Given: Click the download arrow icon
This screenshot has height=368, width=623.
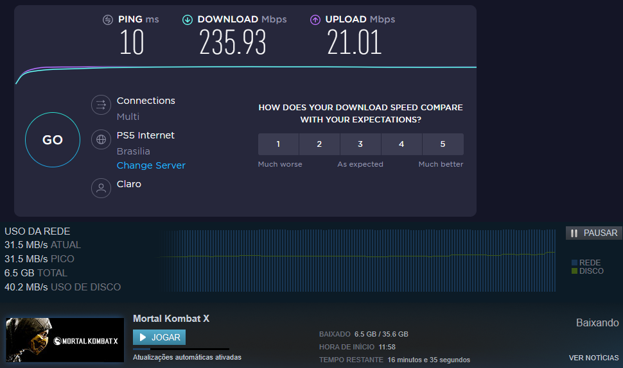Looking at the screenshot, I should tap(187, 19).
